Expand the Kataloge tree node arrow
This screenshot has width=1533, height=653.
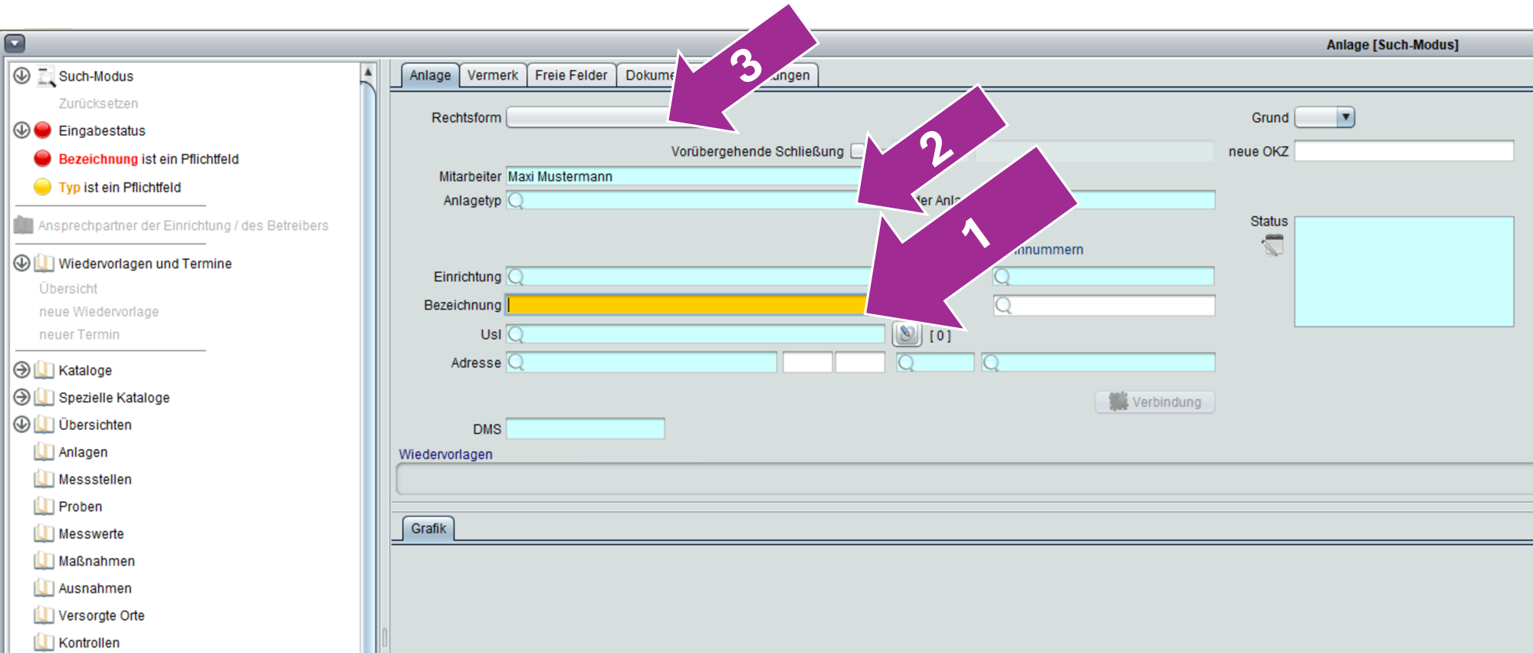click(x=21, y=370)
